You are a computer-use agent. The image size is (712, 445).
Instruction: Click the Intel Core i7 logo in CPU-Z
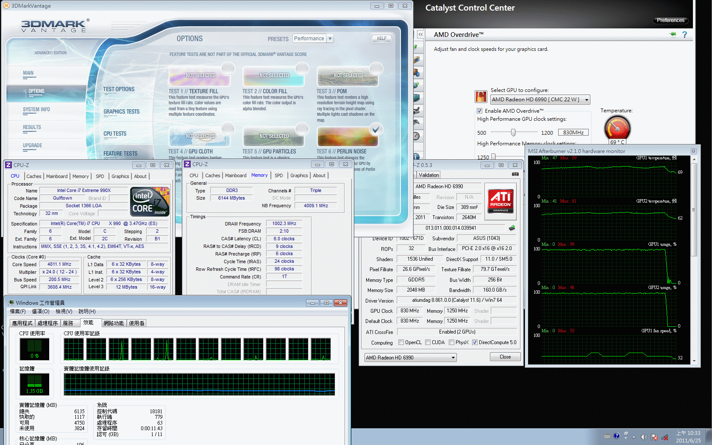pyautogui.click(x=150, y=202)
